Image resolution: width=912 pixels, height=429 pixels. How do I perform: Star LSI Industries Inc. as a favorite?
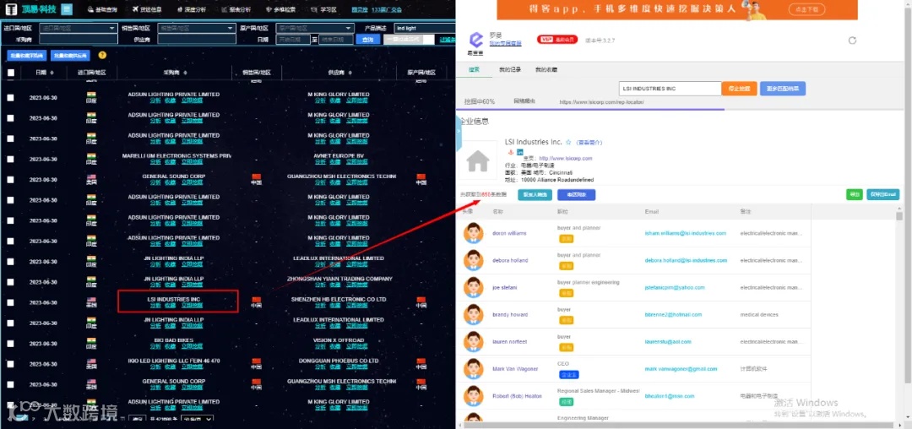(568, 142)
